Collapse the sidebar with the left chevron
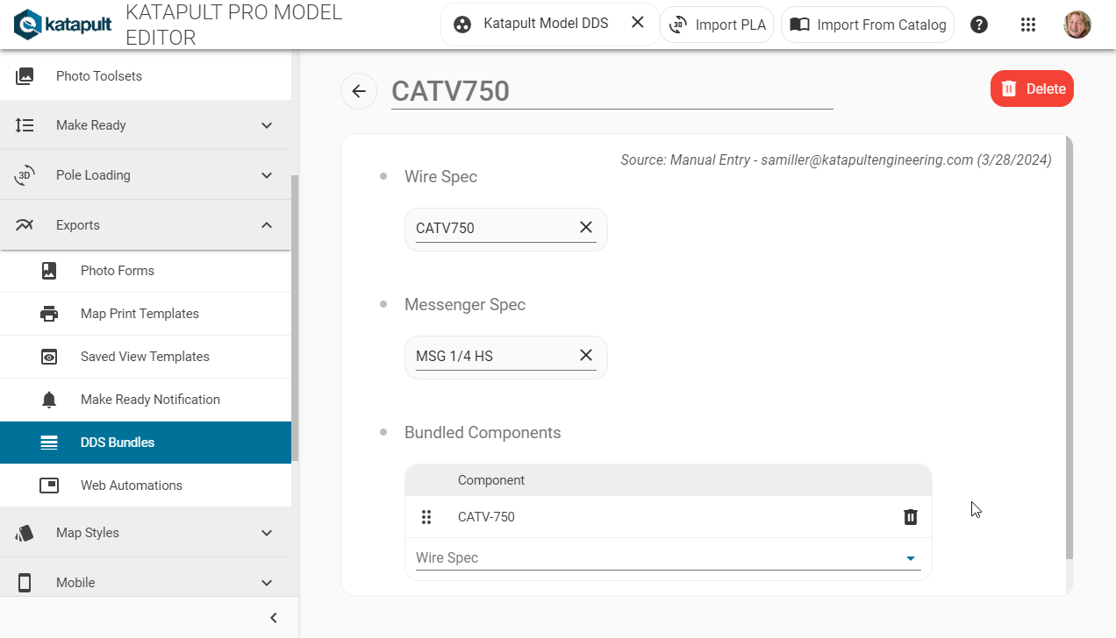This screenshot has width=1116, height=638. coord(274,618)
